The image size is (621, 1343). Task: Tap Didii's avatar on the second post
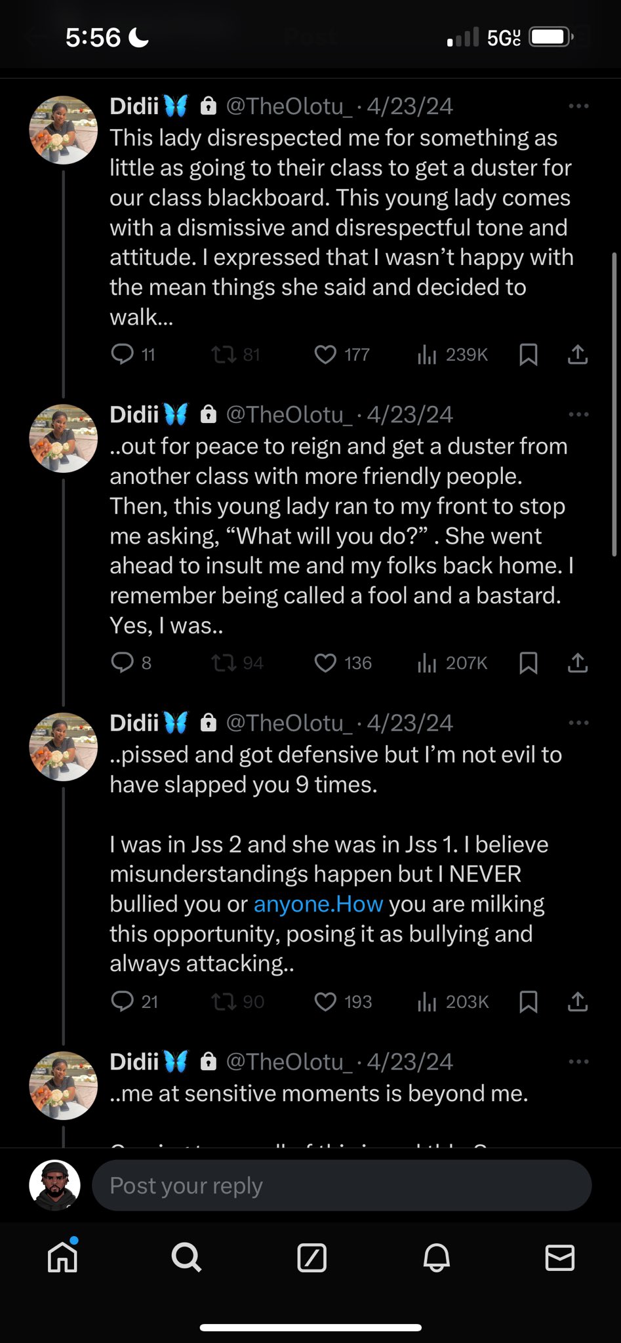tap(63, 438)
